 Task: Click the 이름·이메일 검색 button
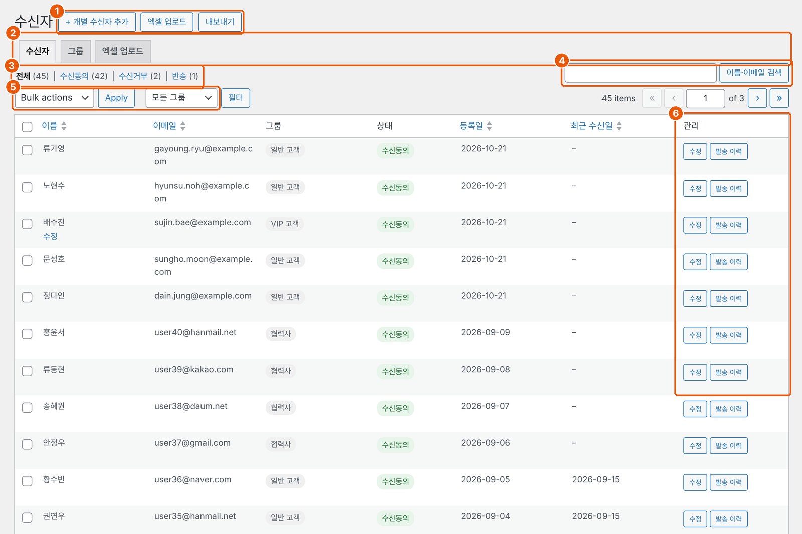(x=754, y=73)
